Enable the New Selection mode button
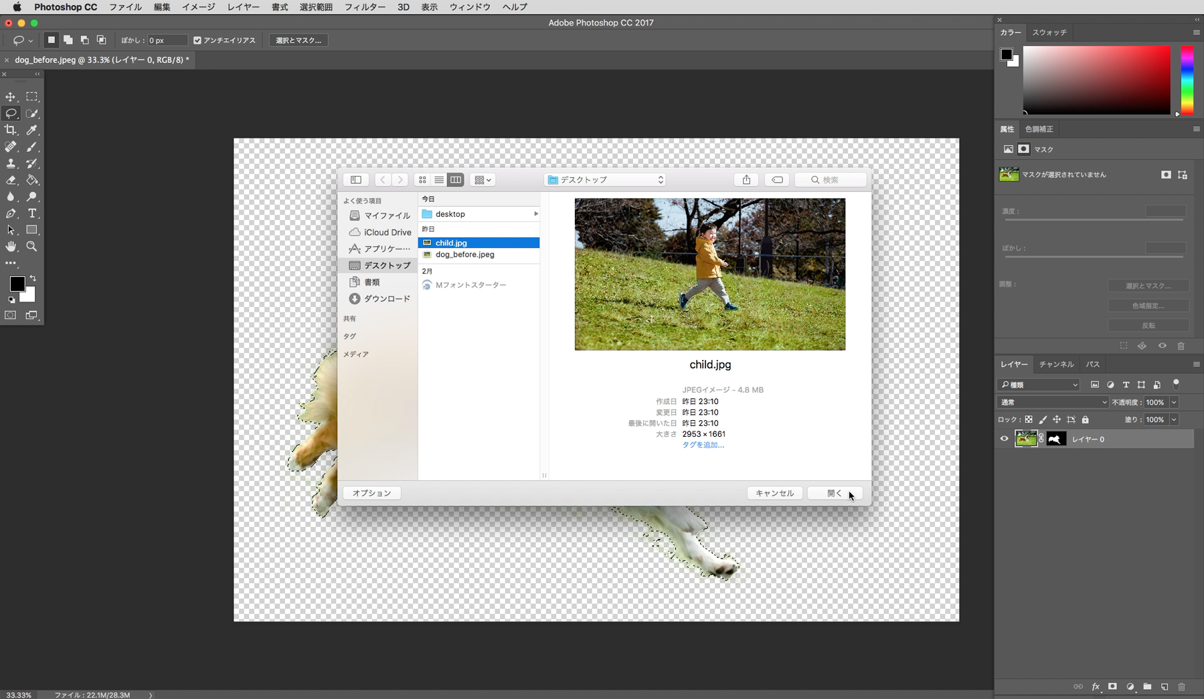1204x699 pixels. tap(51, 40)
